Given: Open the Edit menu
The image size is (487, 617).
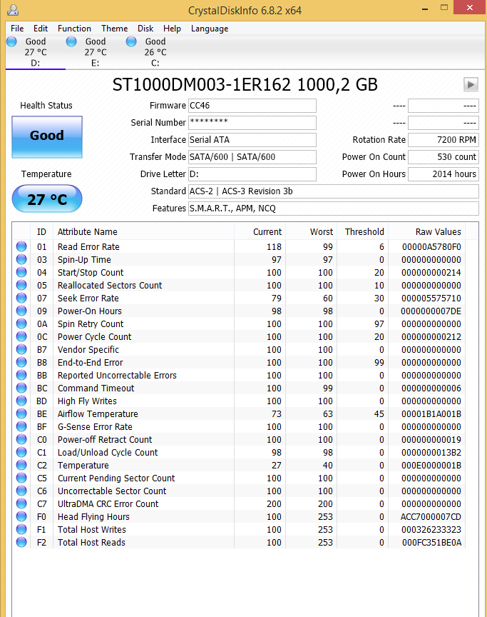Looking at the screenshot, I should pos(41,29).
